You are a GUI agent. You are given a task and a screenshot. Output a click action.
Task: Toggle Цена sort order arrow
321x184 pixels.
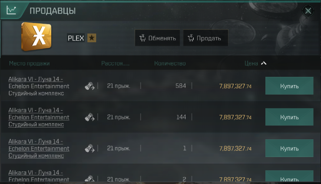(264, 63)
